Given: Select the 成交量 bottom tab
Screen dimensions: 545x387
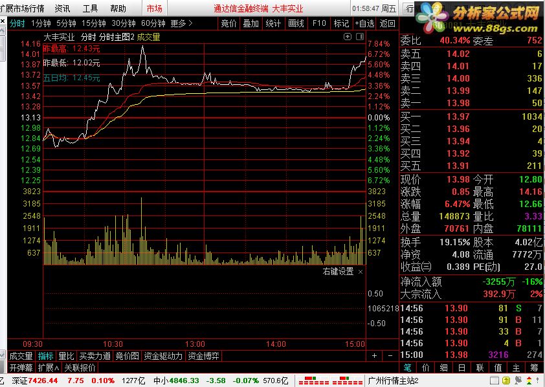Looking at the screenshot, I should (x=21, y=356).
